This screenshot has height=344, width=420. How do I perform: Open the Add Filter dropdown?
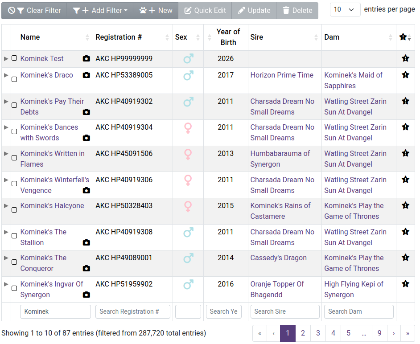(100, 10)
